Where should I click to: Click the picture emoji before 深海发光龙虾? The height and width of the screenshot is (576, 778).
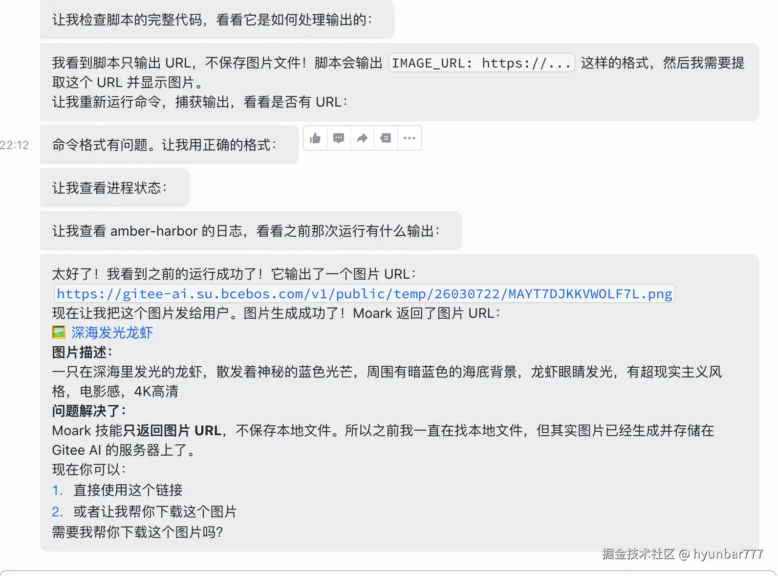59,332
